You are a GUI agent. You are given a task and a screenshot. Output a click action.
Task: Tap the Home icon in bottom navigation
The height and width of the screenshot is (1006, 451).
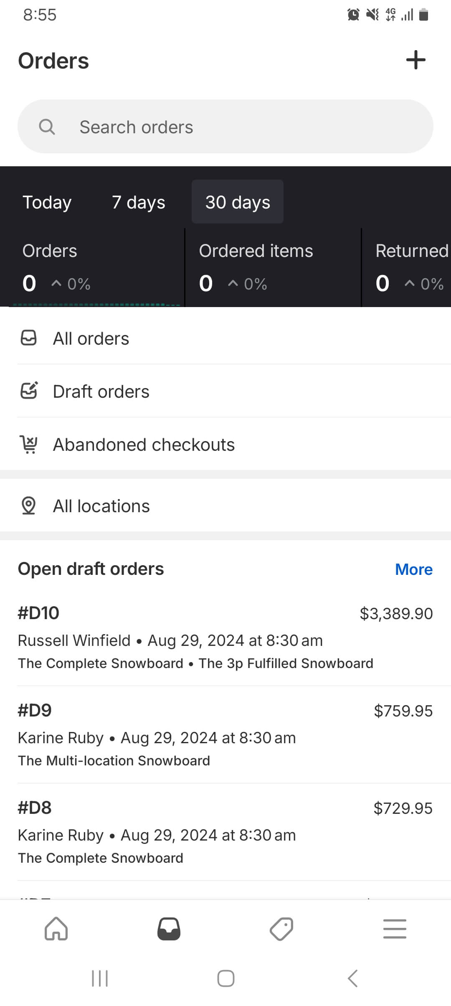tap(56, 929)
